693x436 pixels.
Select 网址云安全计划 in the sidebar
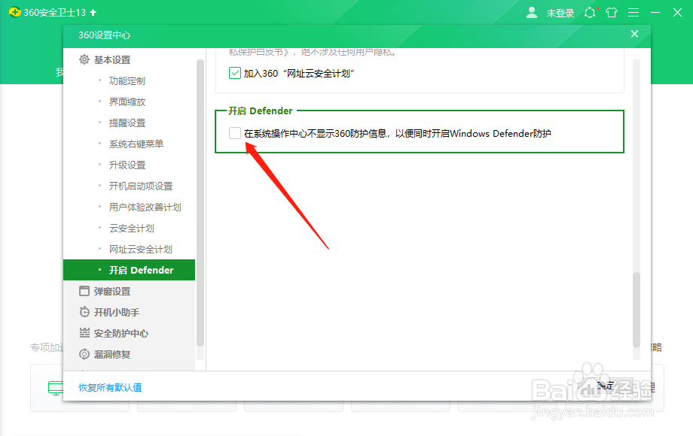click(x=141, y=250)
